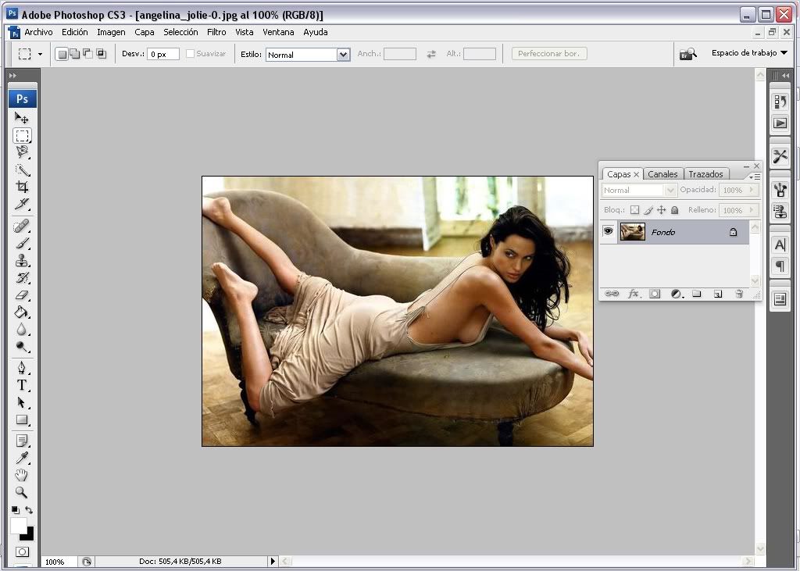Screen dimensions: 800x571
Task: Click the link layers icon
Action: click(611, 294)
